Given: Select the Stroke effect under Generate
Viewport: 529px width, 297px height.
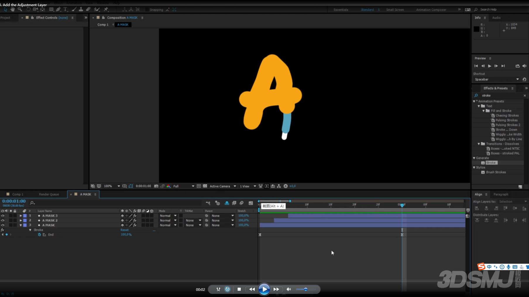Looking at the screenshot, I should pyautogui.click(x=491, y=163).
